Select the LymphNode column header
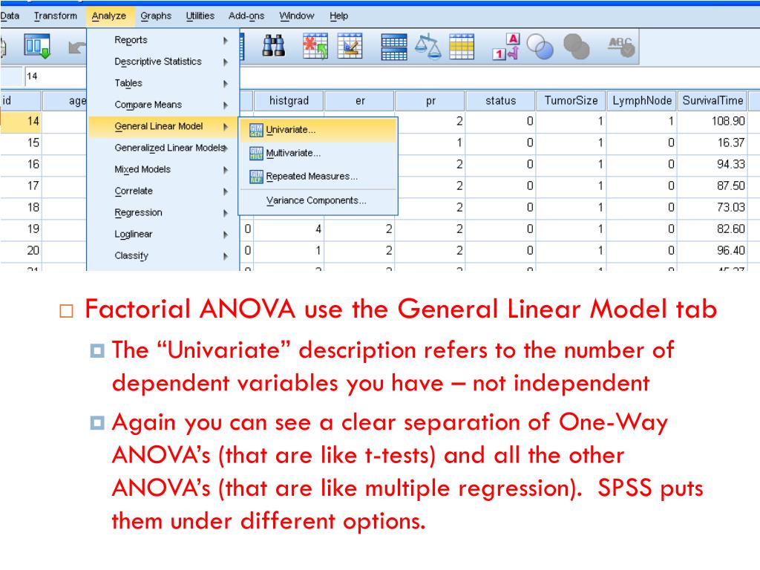This screenshot has width=760, height=570. click(642, 101)
